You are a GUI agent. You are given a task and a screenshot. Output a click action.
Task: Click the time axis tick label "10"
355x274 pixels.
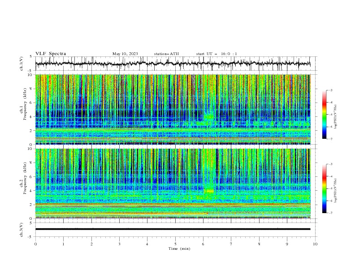pyautogui.click(x=315, y=244)
